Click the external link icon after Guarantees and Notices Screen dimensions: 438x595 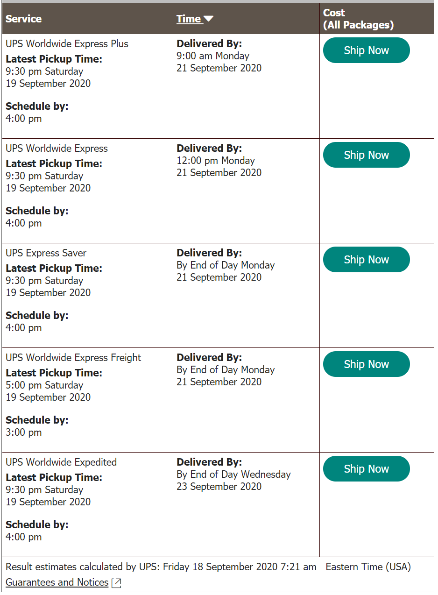pos(116,583)
